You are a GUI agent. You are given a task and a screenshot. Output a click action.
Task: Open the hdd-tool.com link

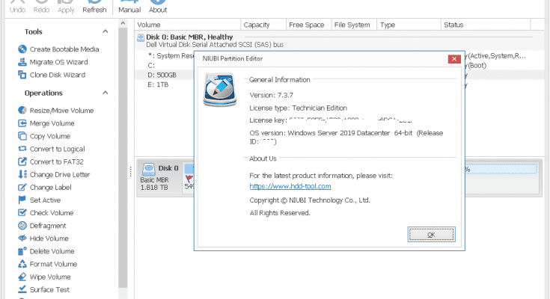[x=290, y=186]
